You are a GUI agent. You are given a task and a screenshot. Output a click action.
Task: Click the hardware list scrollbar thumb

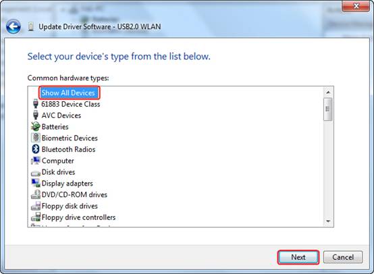click(x=327, y=109)
